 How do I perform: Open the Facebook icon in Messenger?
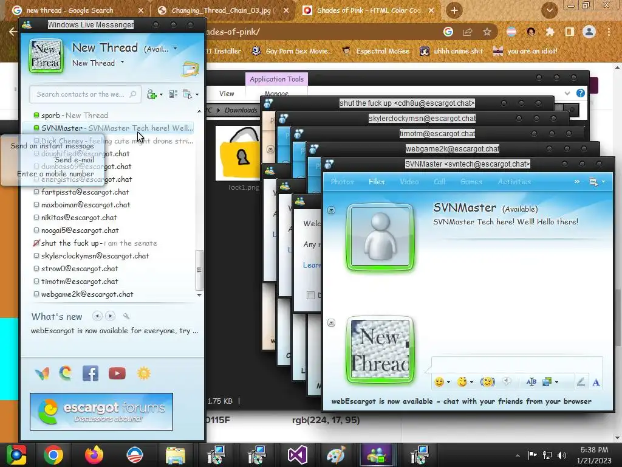[91, 373]
